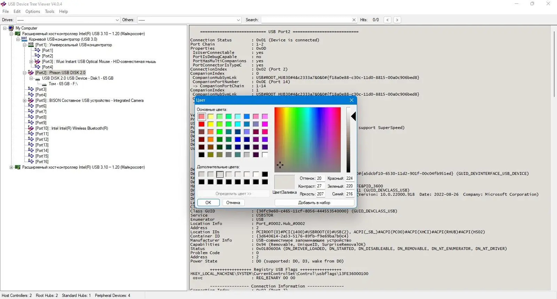Pick the yellow basic color swatch
557x299 pixels.
tap(211, 124)
